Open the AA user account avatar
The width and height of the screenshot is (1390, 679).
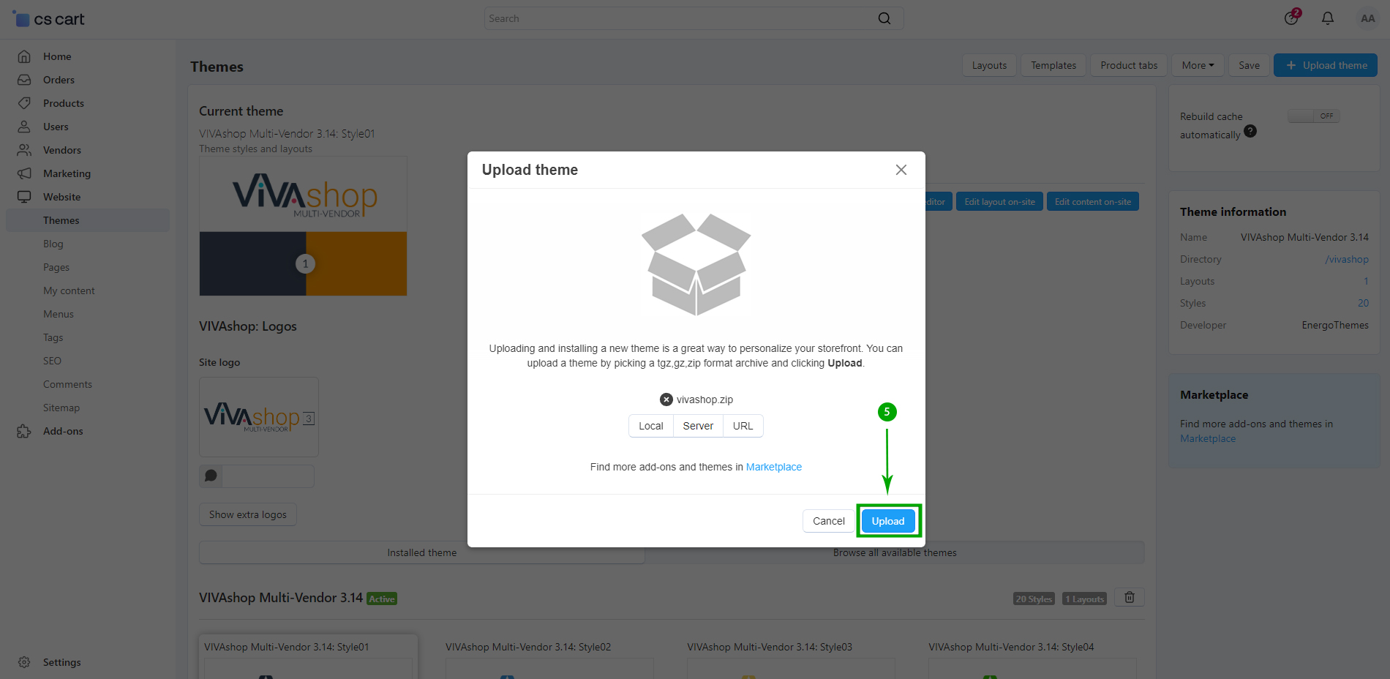pyautogui.click(x=1367, y=18)
